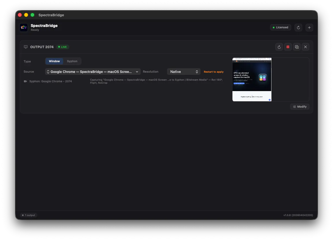
Task: Click the Source label
Action: click(29, 72)
